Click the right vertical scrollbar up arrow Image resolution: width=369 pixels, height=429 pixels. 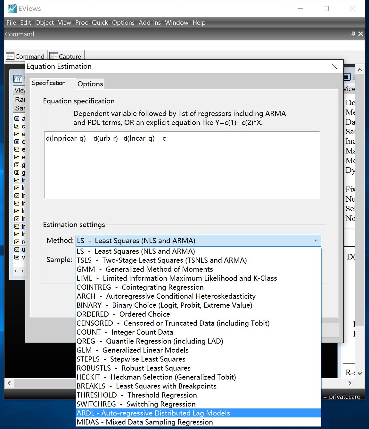[x=360, y=70]
